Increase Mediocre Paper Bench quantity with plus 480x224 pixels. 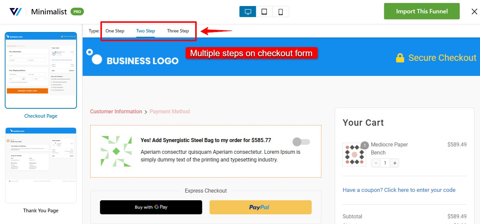395,163
